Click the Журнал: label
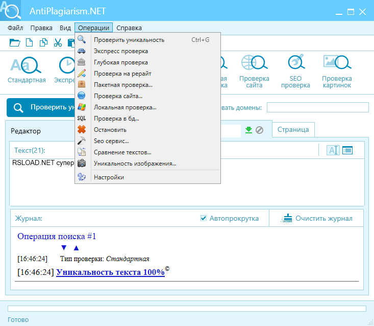374x326 pixels. [x=29, y=218]
